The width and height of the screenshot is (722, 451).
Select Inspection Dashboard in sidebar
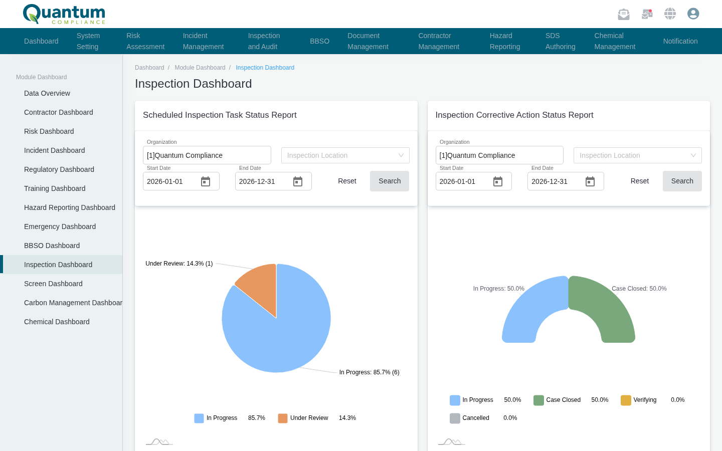61,265
